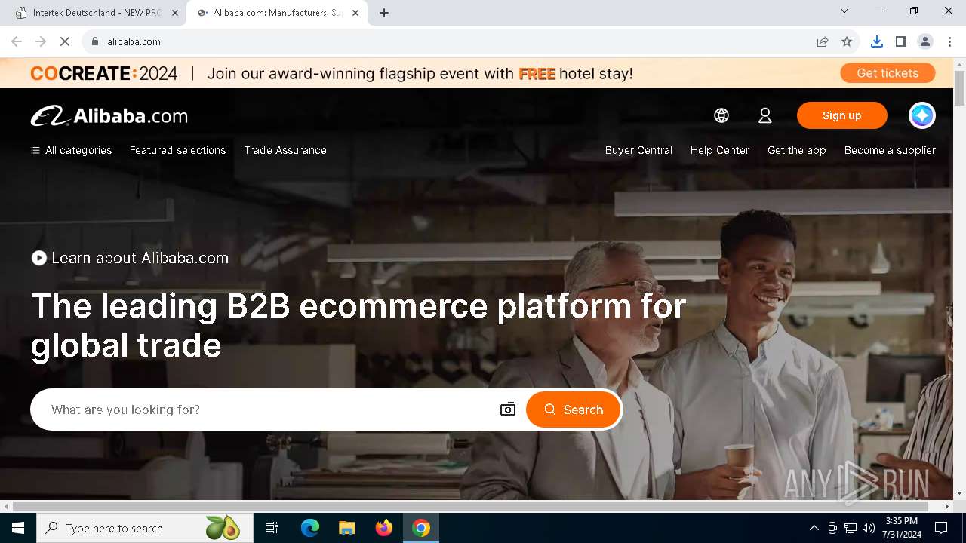966x543 pixels.
Task: Open network settings tray icon
Action: [x=851, y=528]
